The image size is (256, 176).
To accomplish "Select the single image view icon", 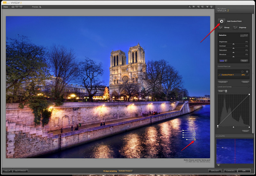I will 13,7.
